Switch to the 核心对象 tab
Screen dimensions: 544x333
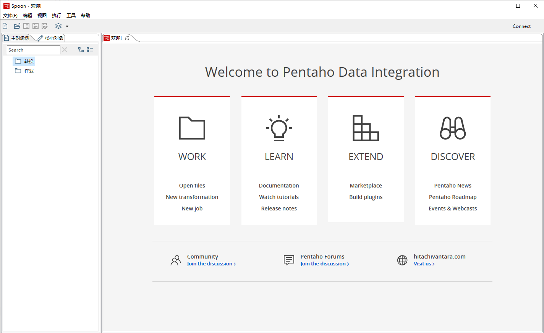[x=51, y=38]
